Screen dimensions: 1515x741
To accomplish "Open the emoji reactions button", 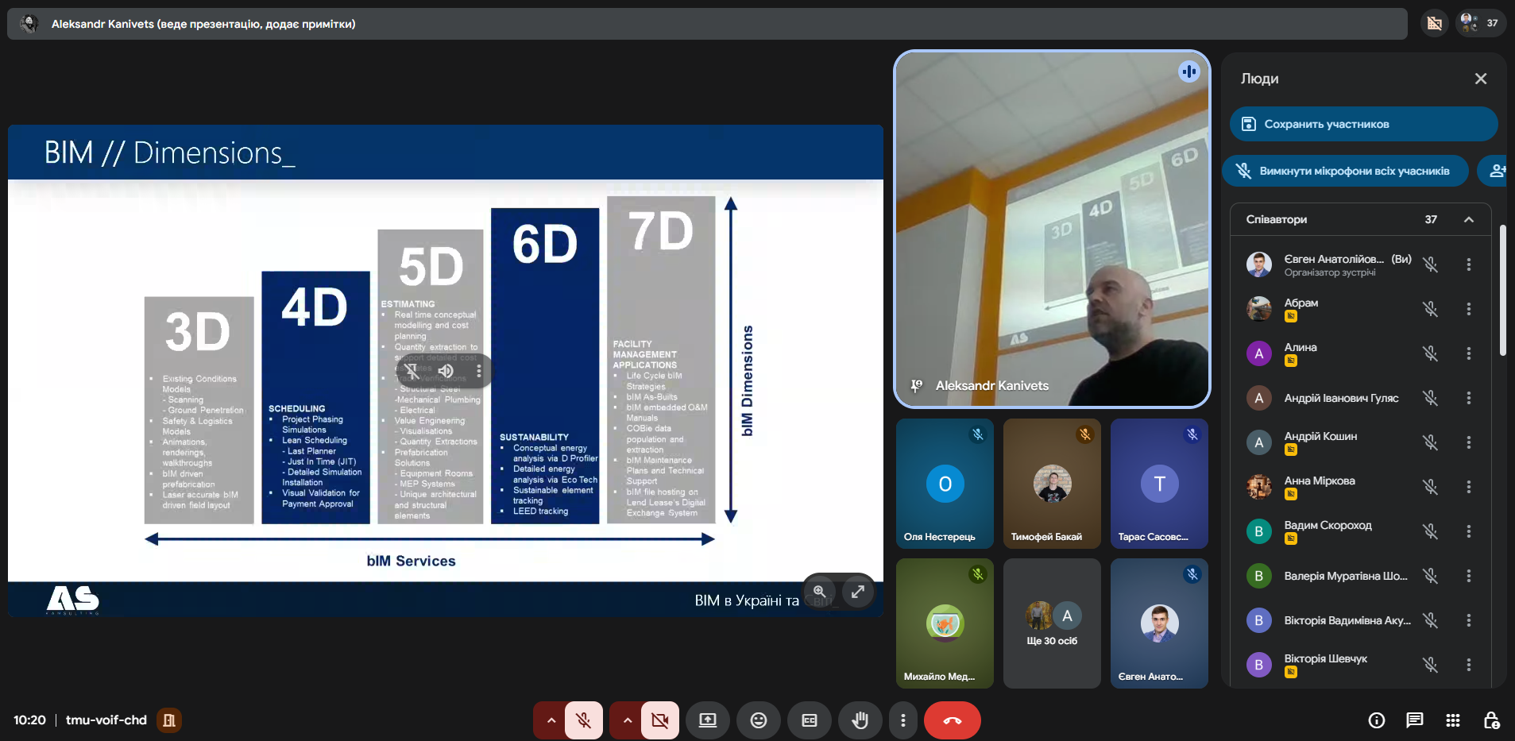I will tap(759, 720).
